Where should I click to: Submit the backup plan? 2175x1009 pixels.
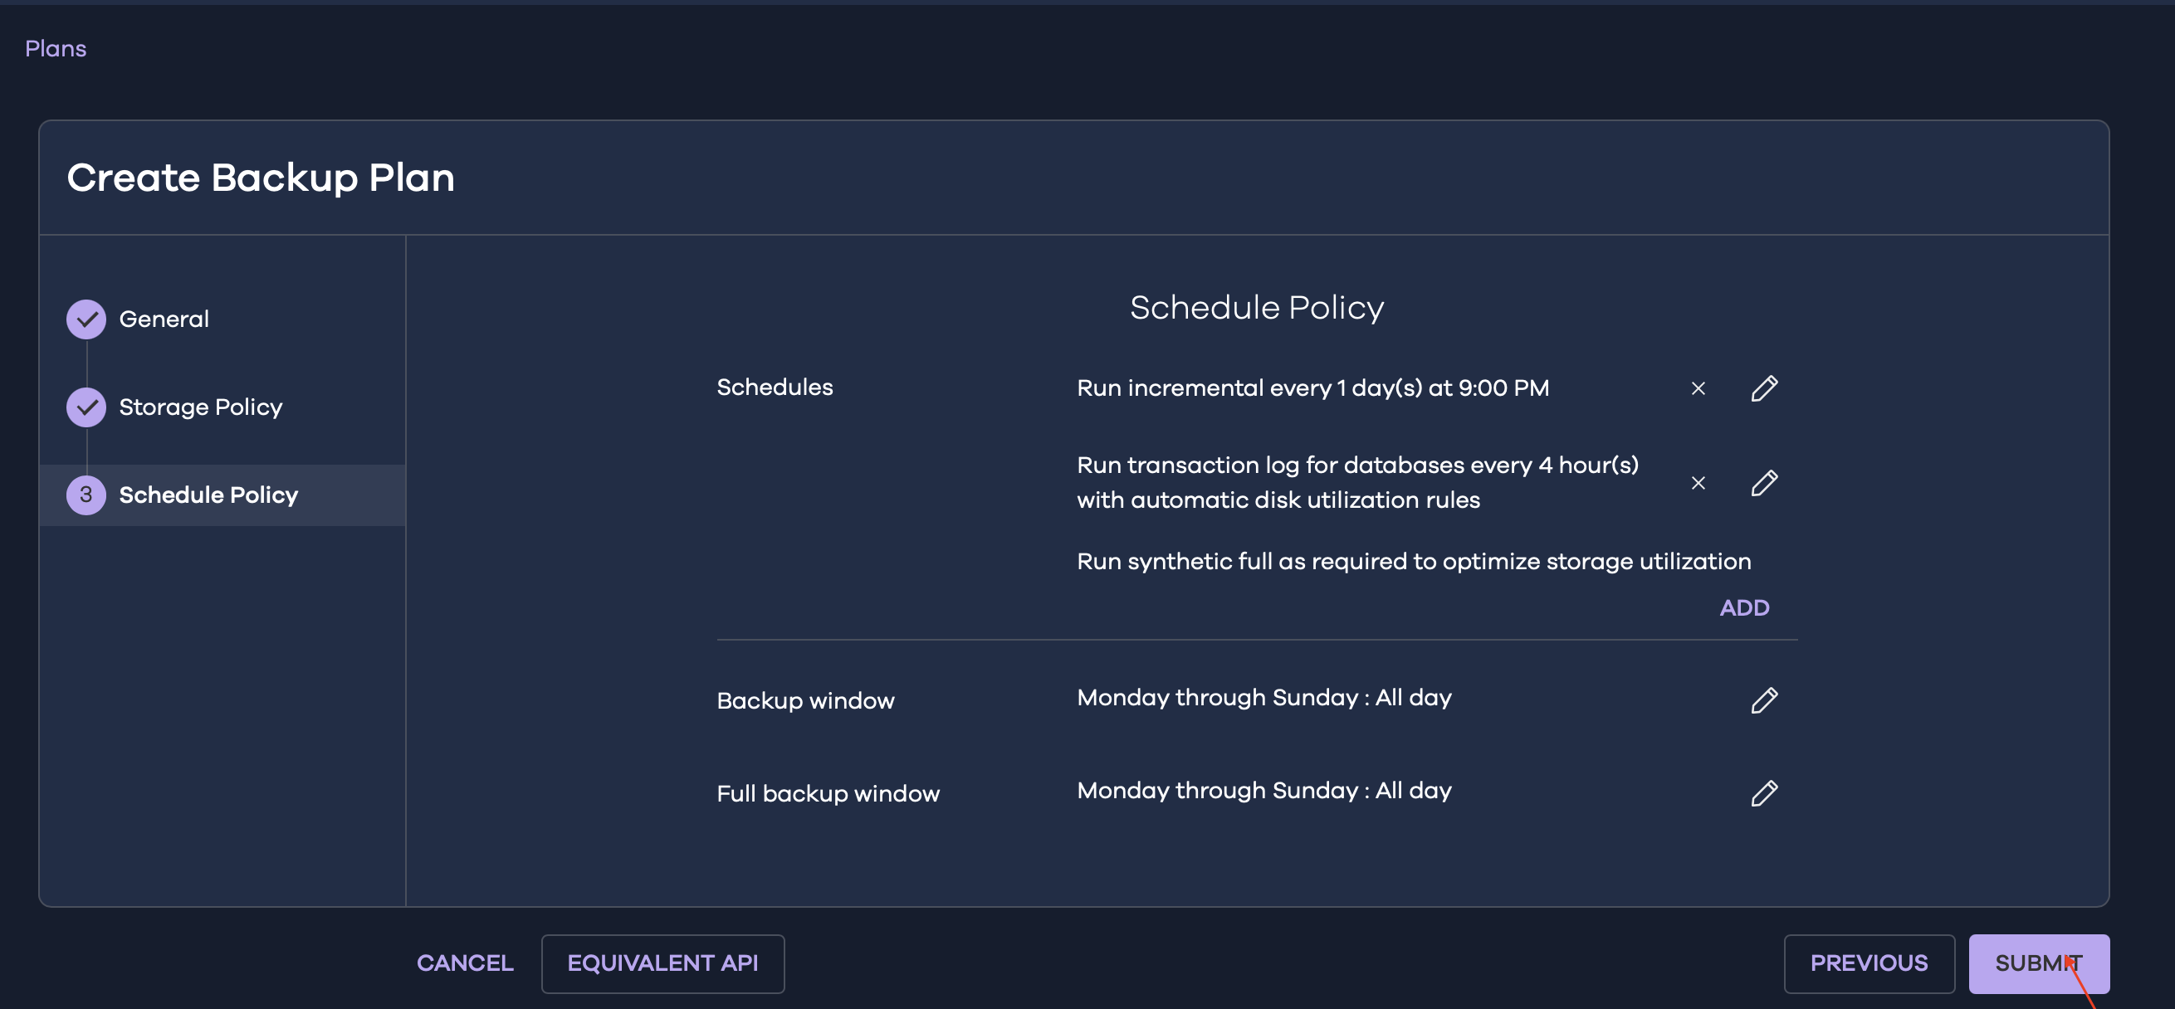click(x=2038, y=963)
